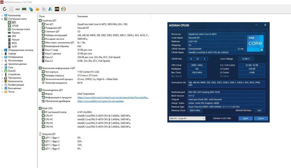Click the Intel Core i5 logo badge
The height and width of the screenshot is (168, 291).
(255, 43)
